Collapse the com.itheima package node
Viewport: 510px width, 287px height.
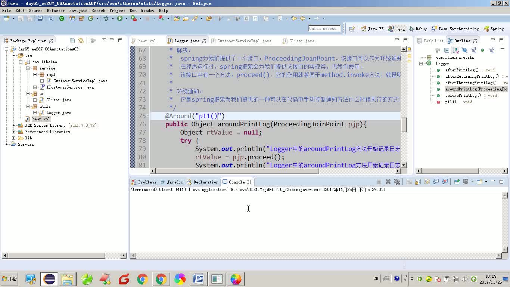click(x=21, y=62)
